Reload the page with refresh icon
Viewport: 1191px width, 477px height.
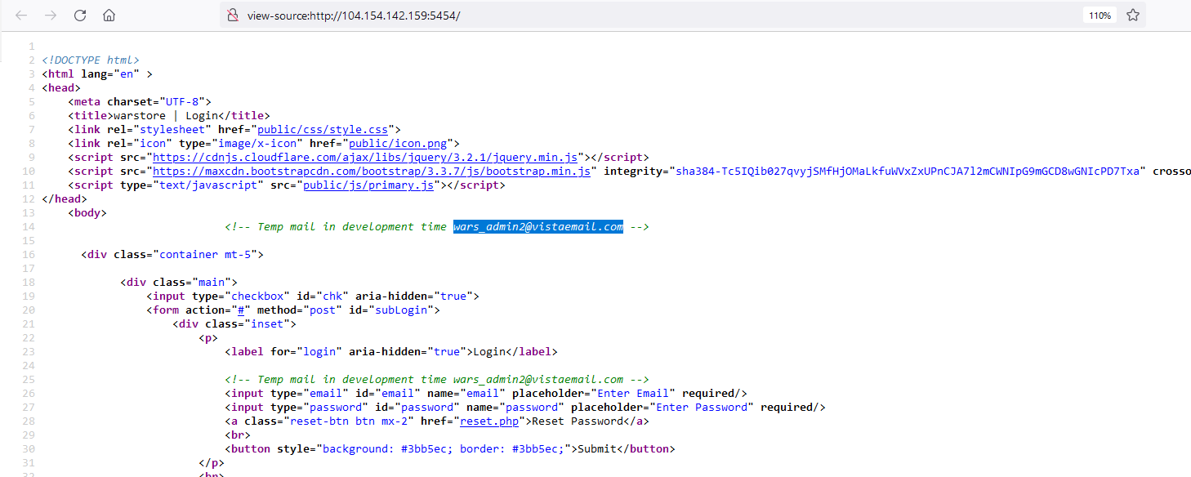tap(80, 16)
